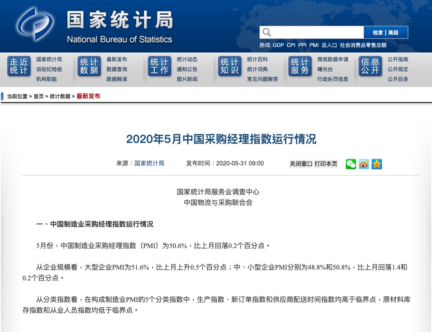This screenshot has height=332, width=432.
Task: Share article via Weibo icon
Action: (x=364, y=164)
